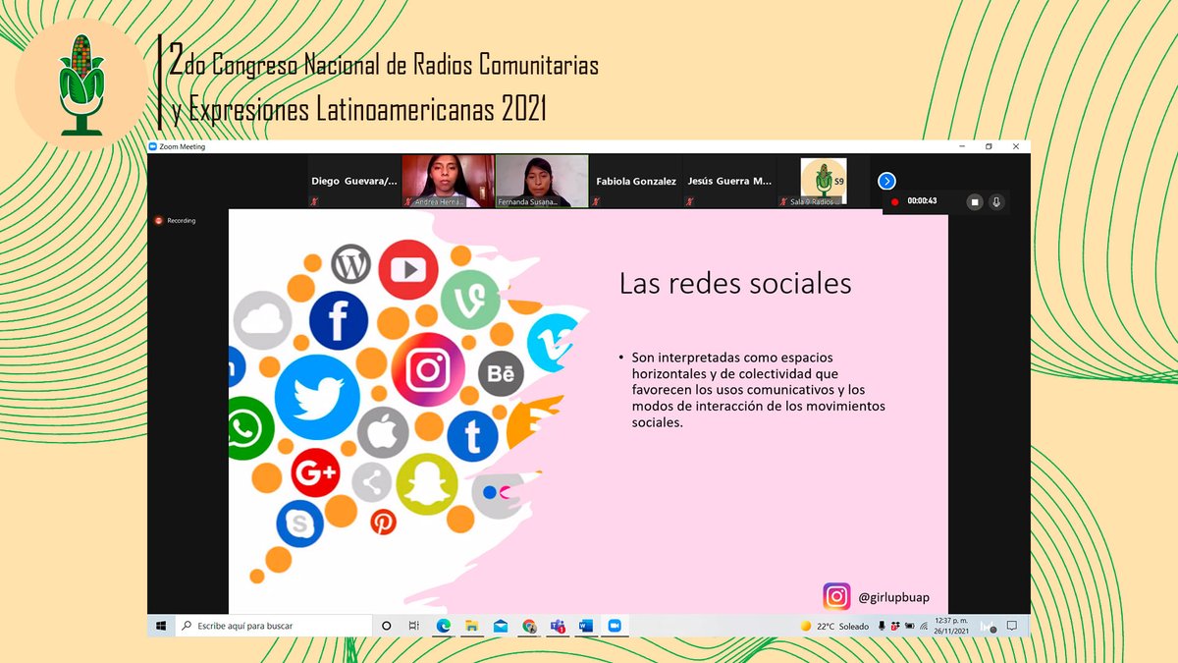
Task: Click the WordPress logo on slide
Action: click(350, 264)
